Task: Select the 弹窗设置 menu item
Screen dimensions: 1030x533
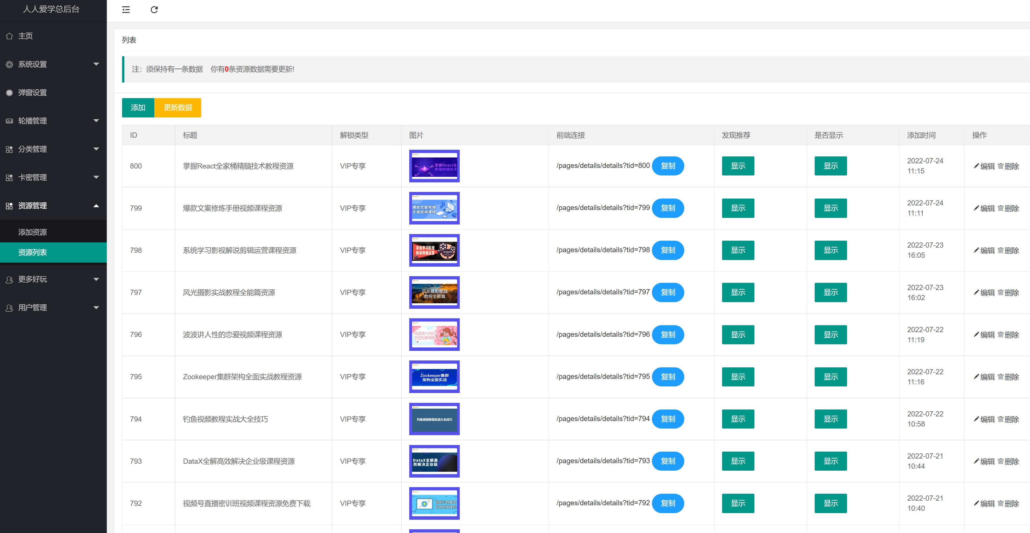Action: pos(32,93)
